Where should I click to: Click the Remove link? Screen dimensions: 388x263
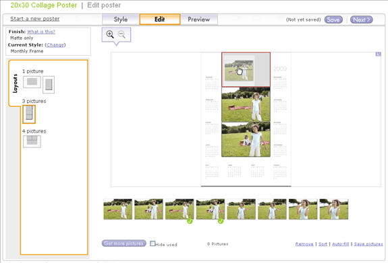pyautogui.click(x=304, y=244)
